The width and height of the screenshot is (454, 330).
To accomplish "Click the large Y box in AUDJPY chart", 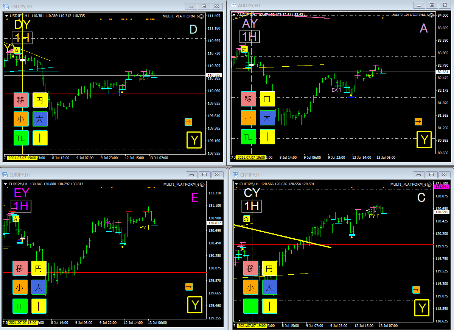I will coord(424,139).
